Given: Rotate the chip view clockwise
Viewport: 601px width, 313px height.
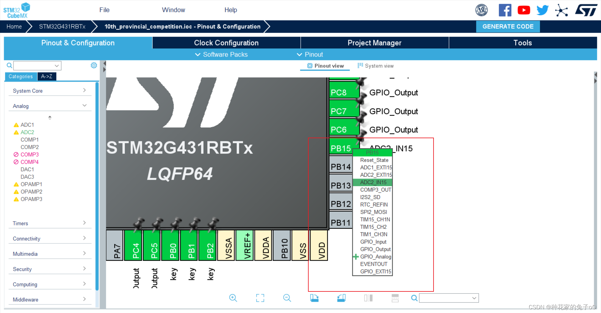Looking at the screenshot, I should (314, 298).
